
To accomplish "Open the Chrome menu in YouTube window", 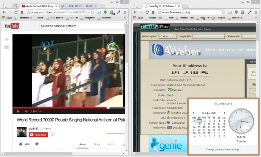I will pos(125,12).
